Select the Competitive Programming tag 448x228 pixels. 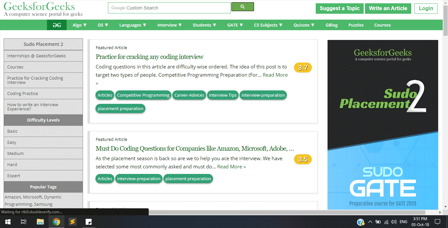[x=143, y=95]
